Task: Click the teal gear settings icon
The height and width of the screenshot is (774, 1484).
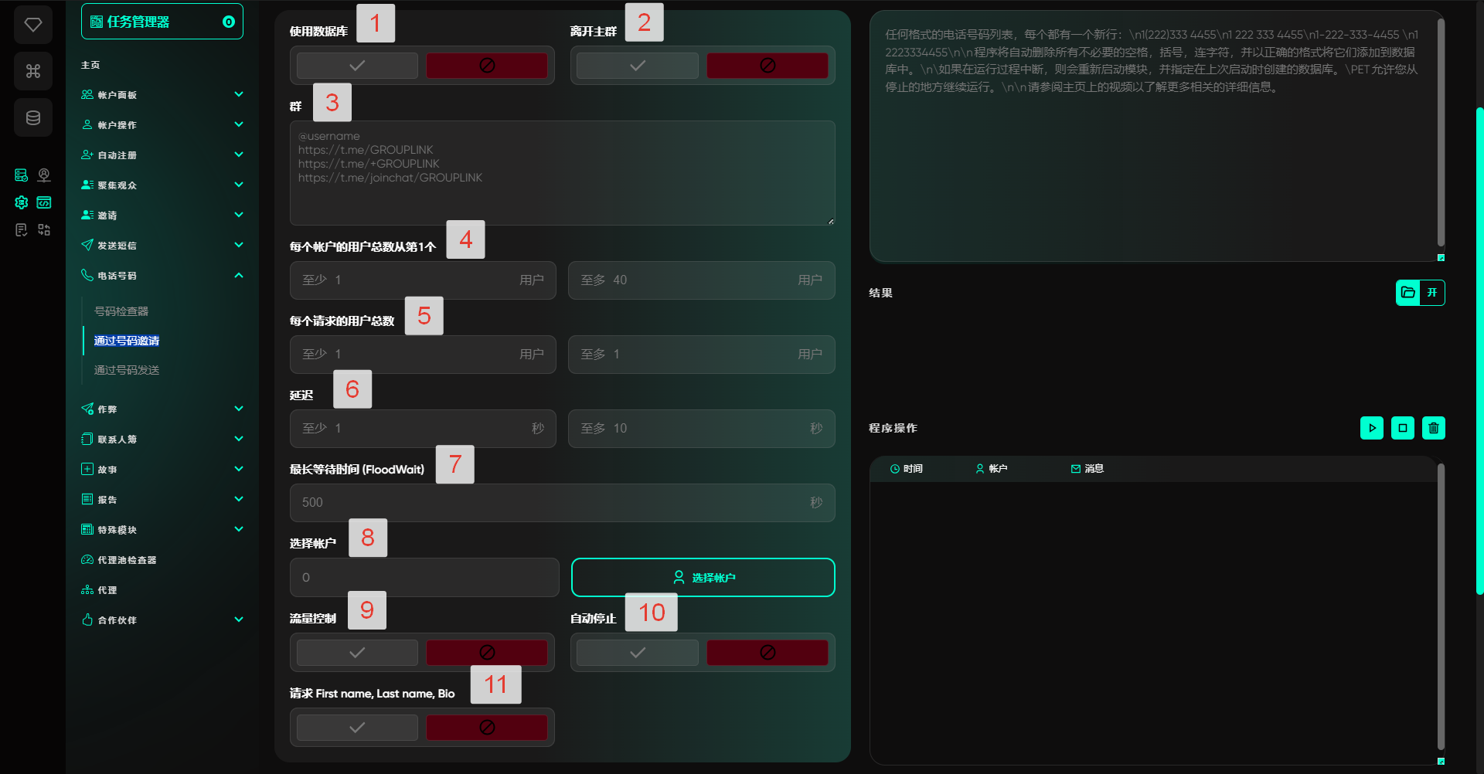Action: 22,202
